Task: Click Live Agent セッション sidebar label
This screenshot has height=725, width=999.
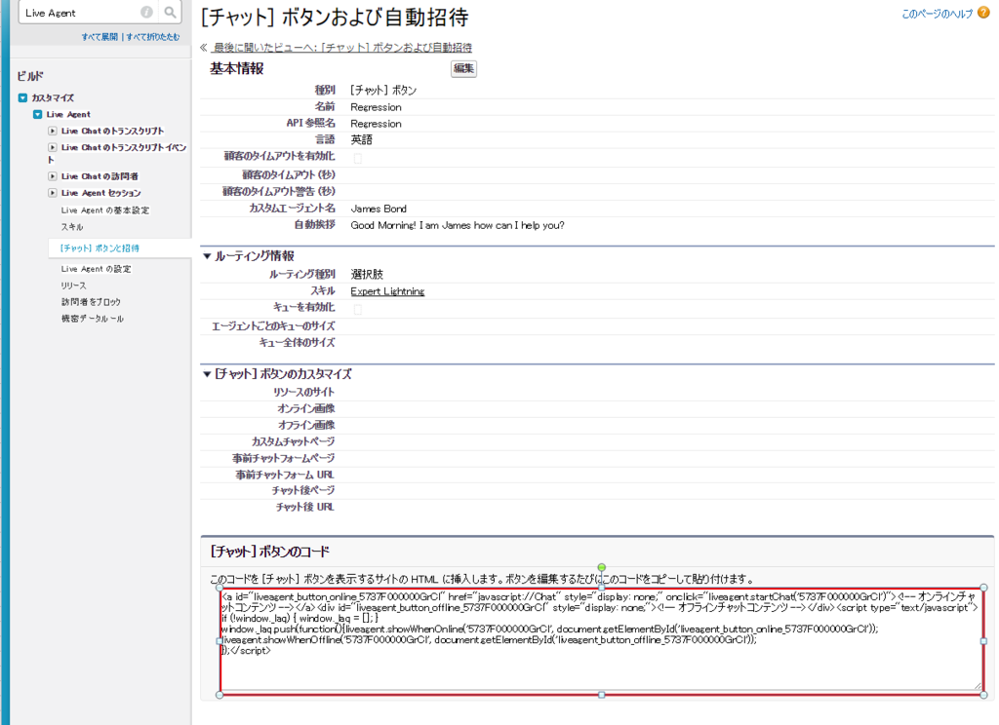Action: pos(101,192)
